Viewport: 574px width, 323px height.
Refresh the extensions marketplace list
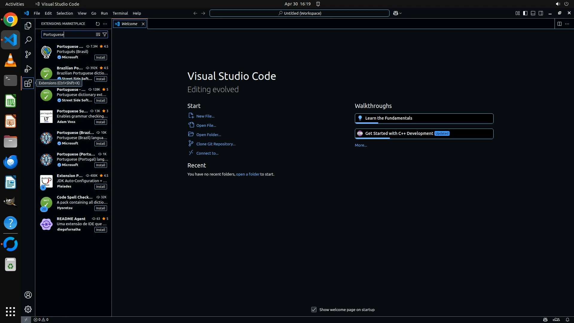tap(97, 24)
